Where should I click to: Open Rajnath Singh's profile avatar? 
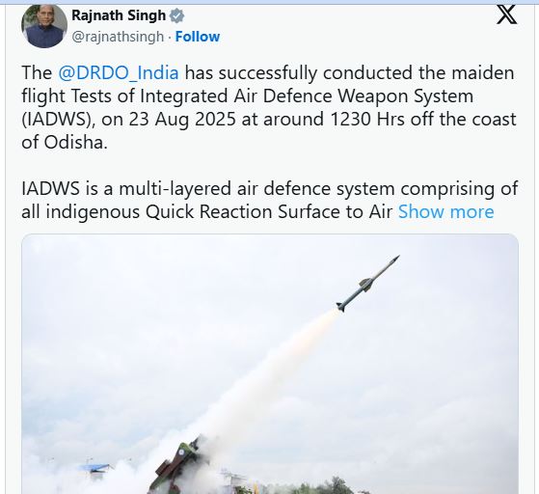44,26
